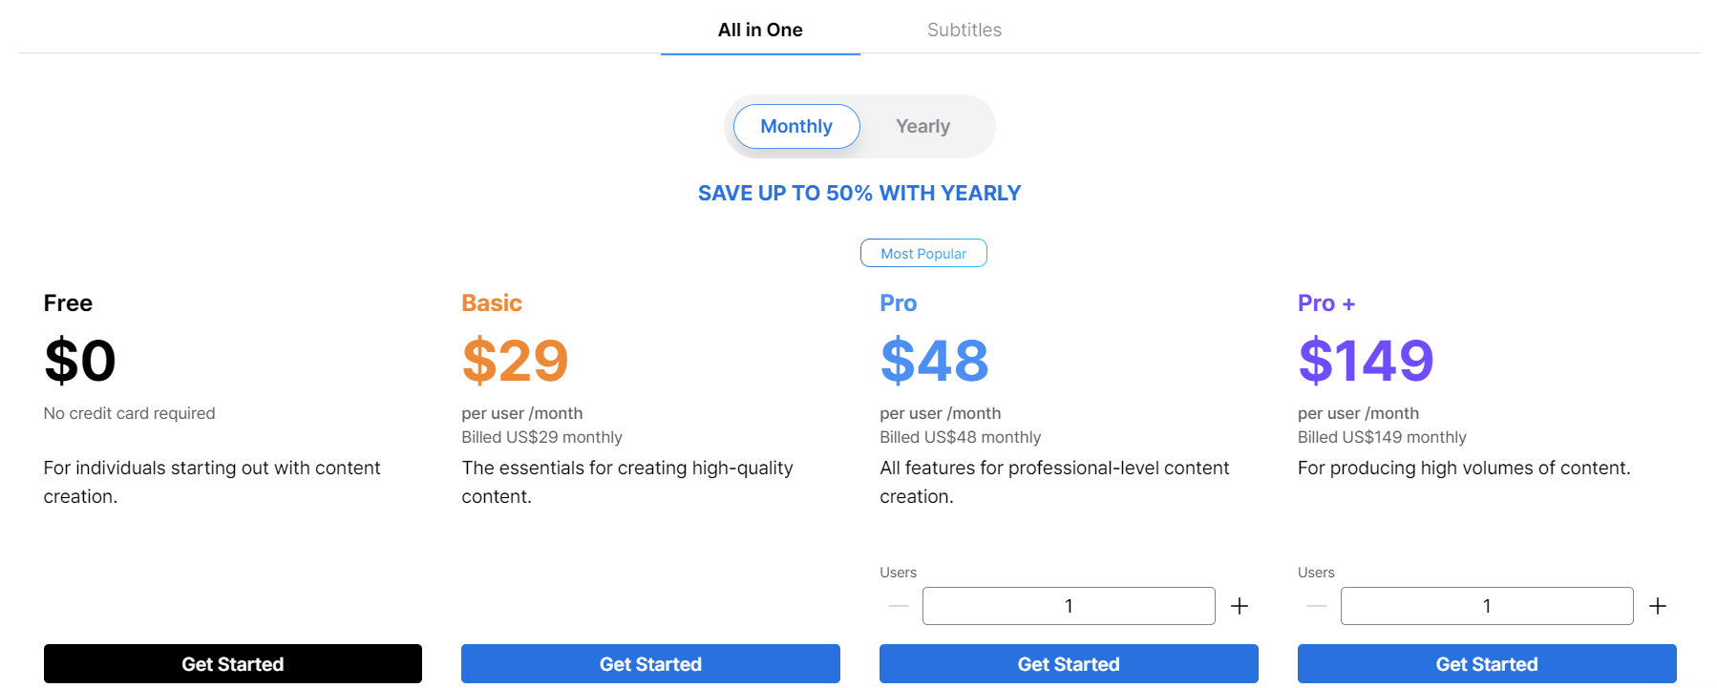Click the Save up to 50% with yearly text
1717x688 pixels.
point(858,193)
